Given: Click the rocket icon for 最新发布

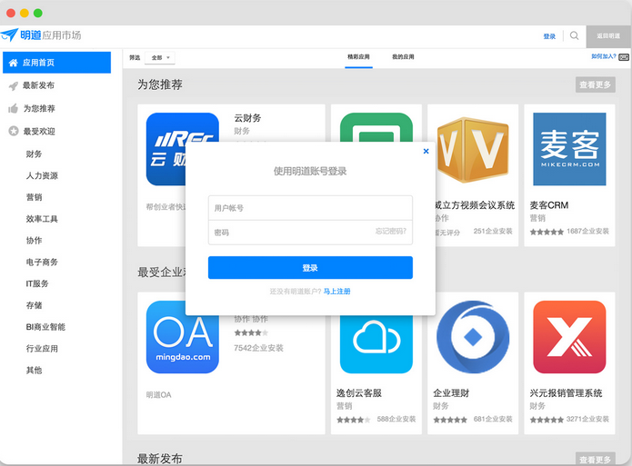Looking at the screenshot, I should pos(14,85).
